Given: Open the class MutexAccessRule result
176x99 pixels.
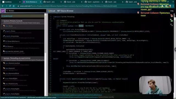Looking at the screenshot, I should [23, 64].
